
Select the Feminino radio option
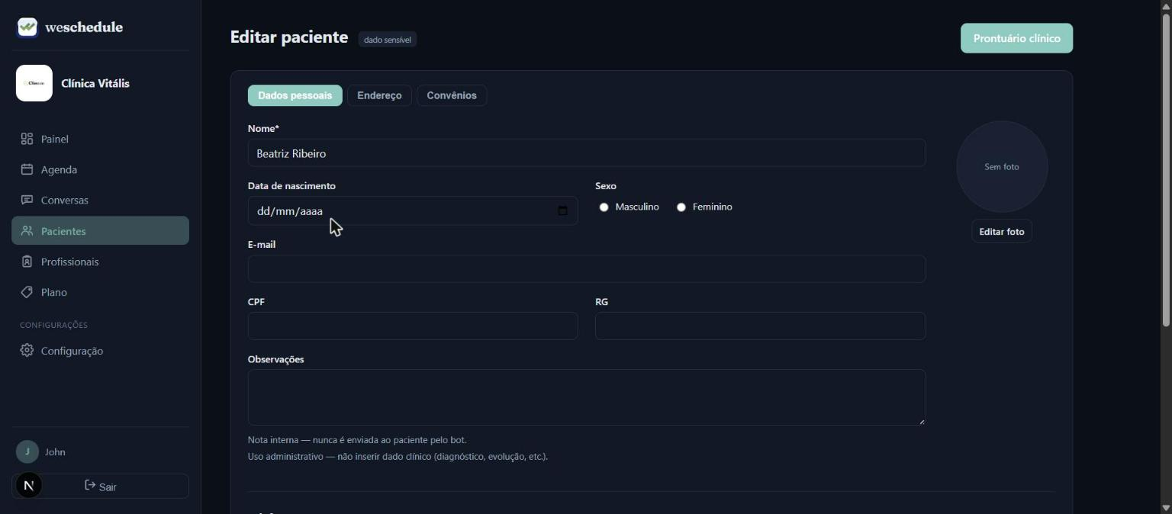point(681,207)
